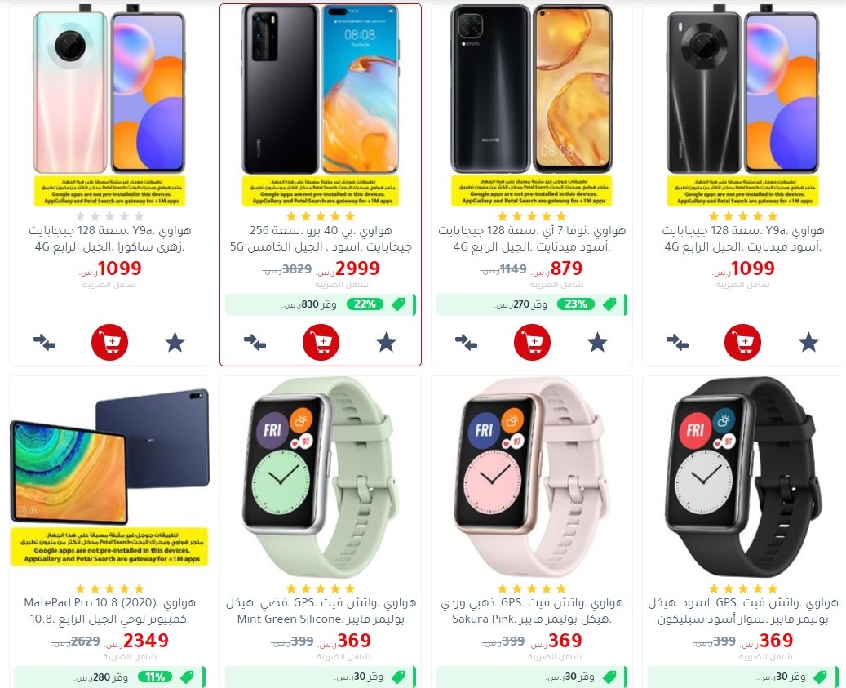This screenshot has width=846, height=688.
Task: Favorite the pink Huawei Y9a star icon
Action: click(x=175, y=342)
